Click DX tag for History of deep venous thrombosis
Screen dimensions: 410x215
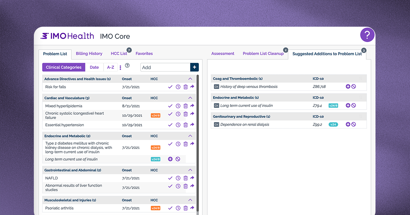click(x=216, y=87)
